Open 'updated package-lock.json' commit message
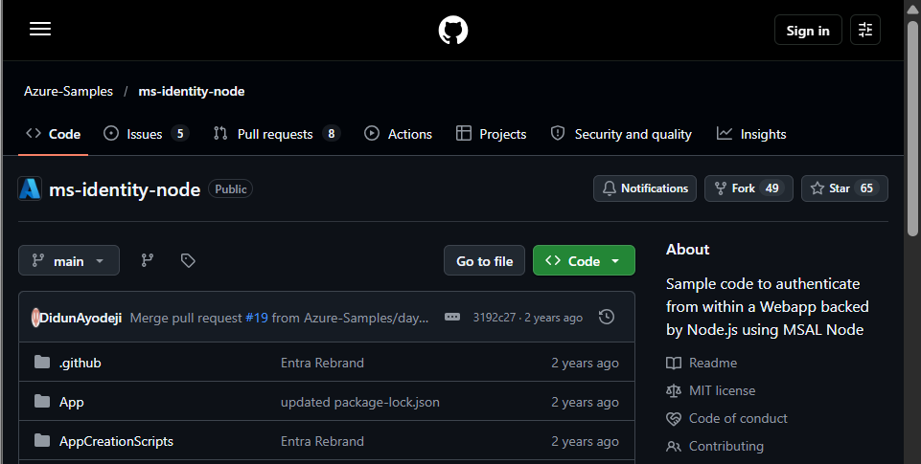The width and height of the screenshot is (921, 464). (x=360, y=403)
